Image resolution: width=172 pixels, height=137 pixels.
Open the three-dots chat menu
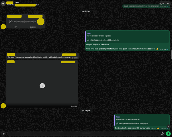click(x=168, y=4)
